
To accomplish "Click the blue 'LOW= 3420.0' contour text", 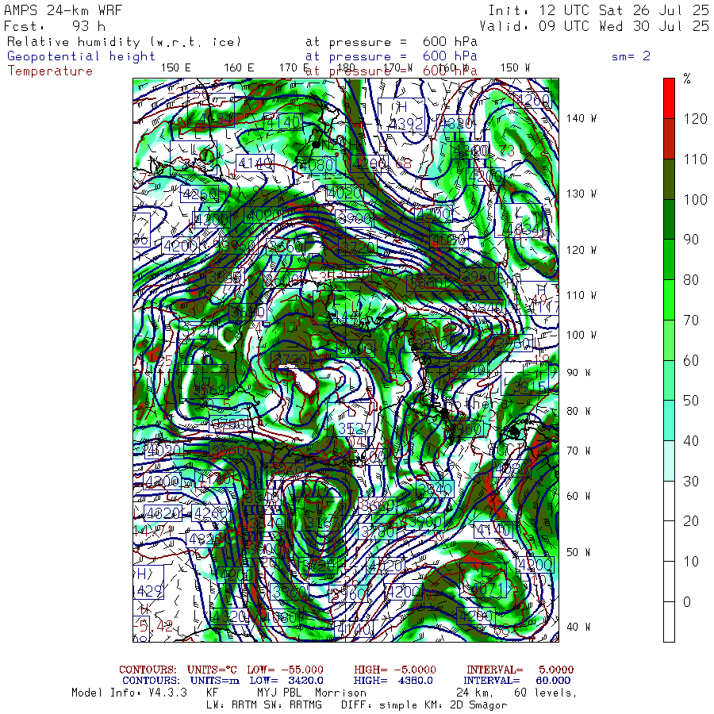I will pyautogui.click(x=286, y=681).
